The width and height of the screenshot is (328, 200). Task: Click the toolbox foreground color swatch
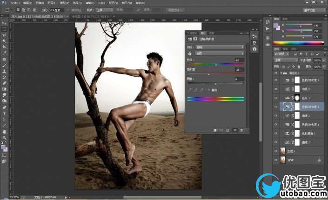pyautogui.click(x=3, y=147)
